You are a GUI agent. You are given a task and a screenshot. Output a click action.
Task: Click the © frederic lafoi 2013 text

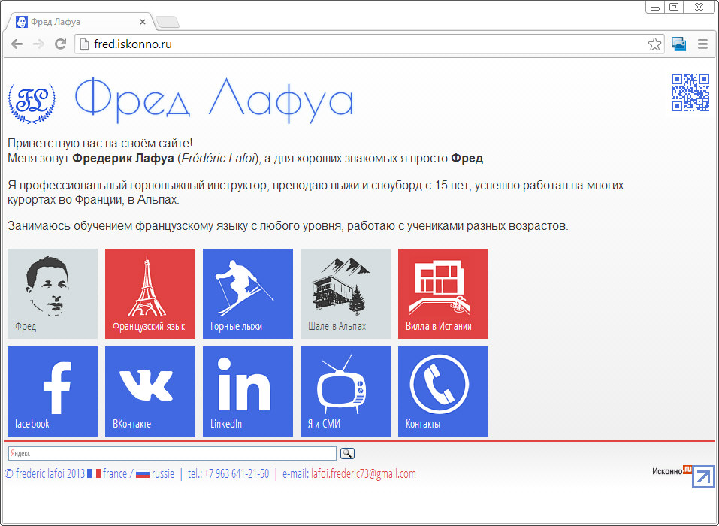[x=44, y=473]
